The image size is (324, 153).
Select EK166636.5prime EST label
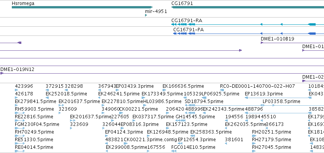[183, 86]
